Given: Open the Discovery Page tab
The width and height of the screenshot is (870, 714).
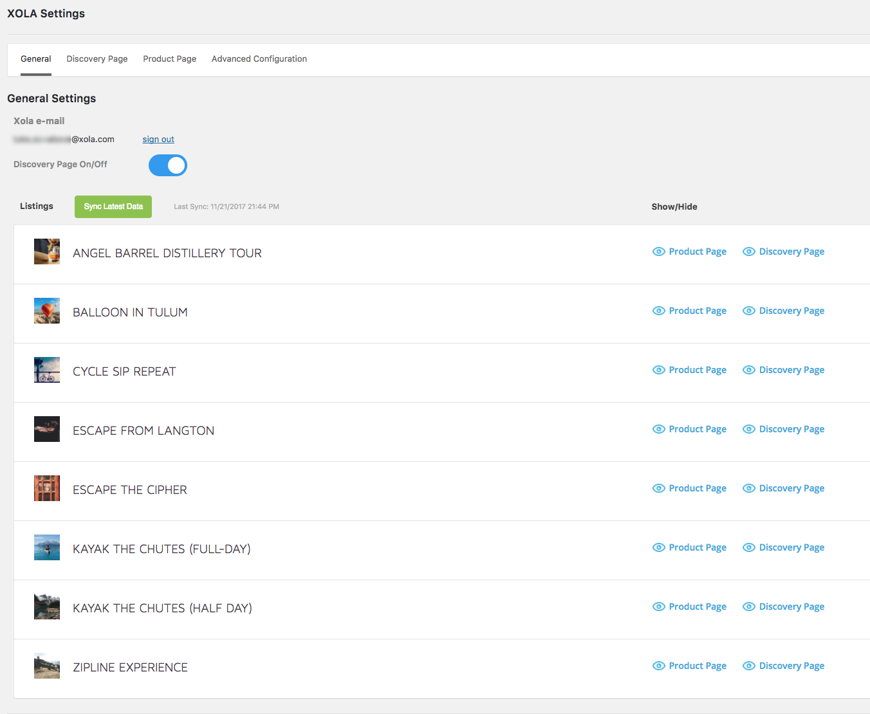Looking at the screenshot, I should (97, 59).
